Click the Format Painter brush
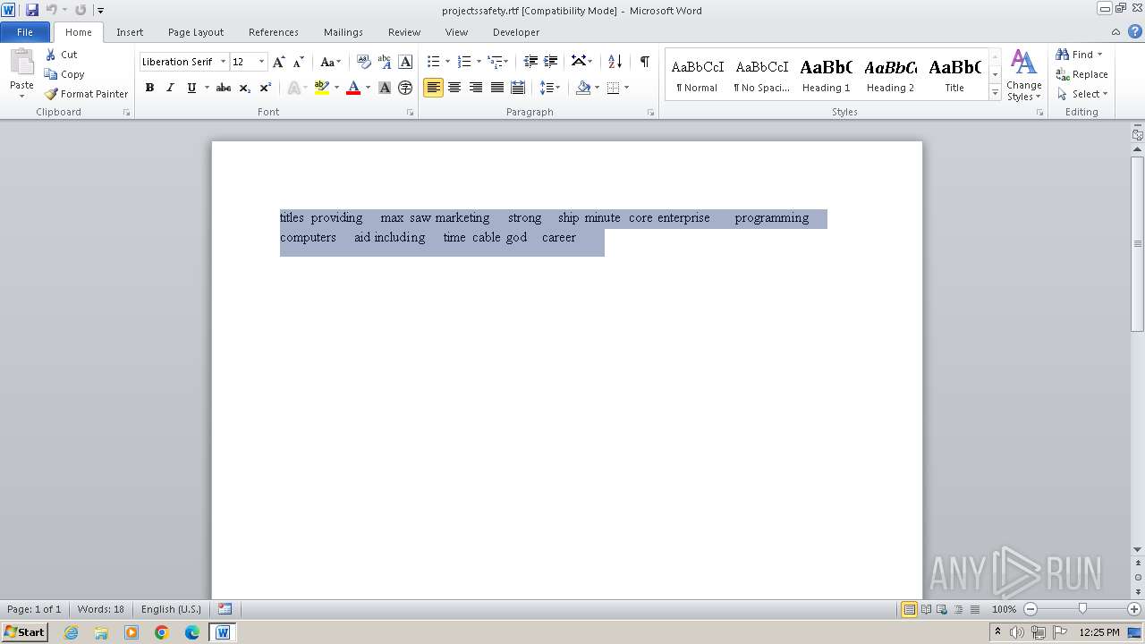 [51, 94]
